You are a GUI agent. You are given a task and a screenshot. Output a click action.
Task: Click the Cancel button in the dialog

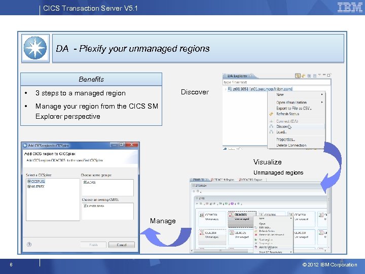pyautogui.click(x=122, y=245)
